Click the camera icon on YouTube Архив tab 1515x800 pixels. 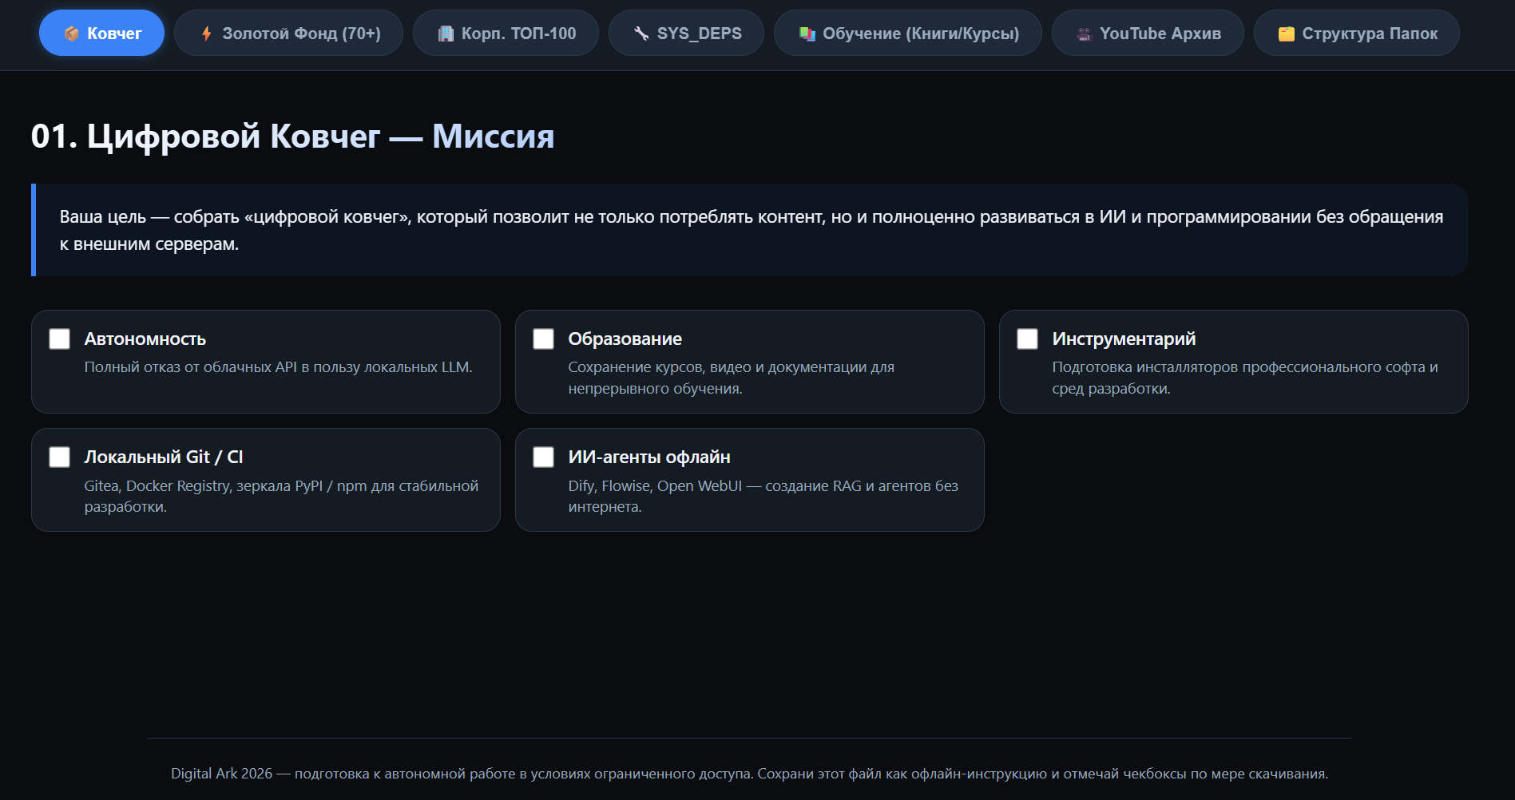point(1084,34)
